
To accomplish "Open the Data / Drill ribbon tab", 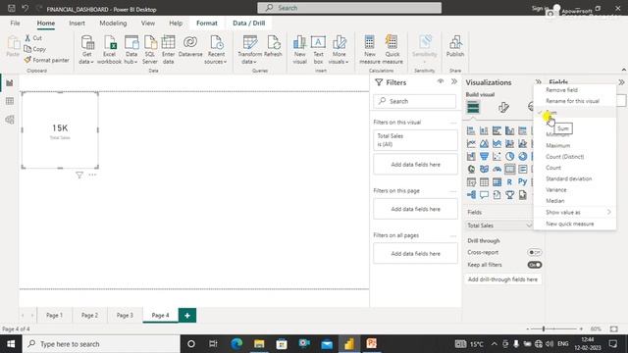I will coord(248,24).
